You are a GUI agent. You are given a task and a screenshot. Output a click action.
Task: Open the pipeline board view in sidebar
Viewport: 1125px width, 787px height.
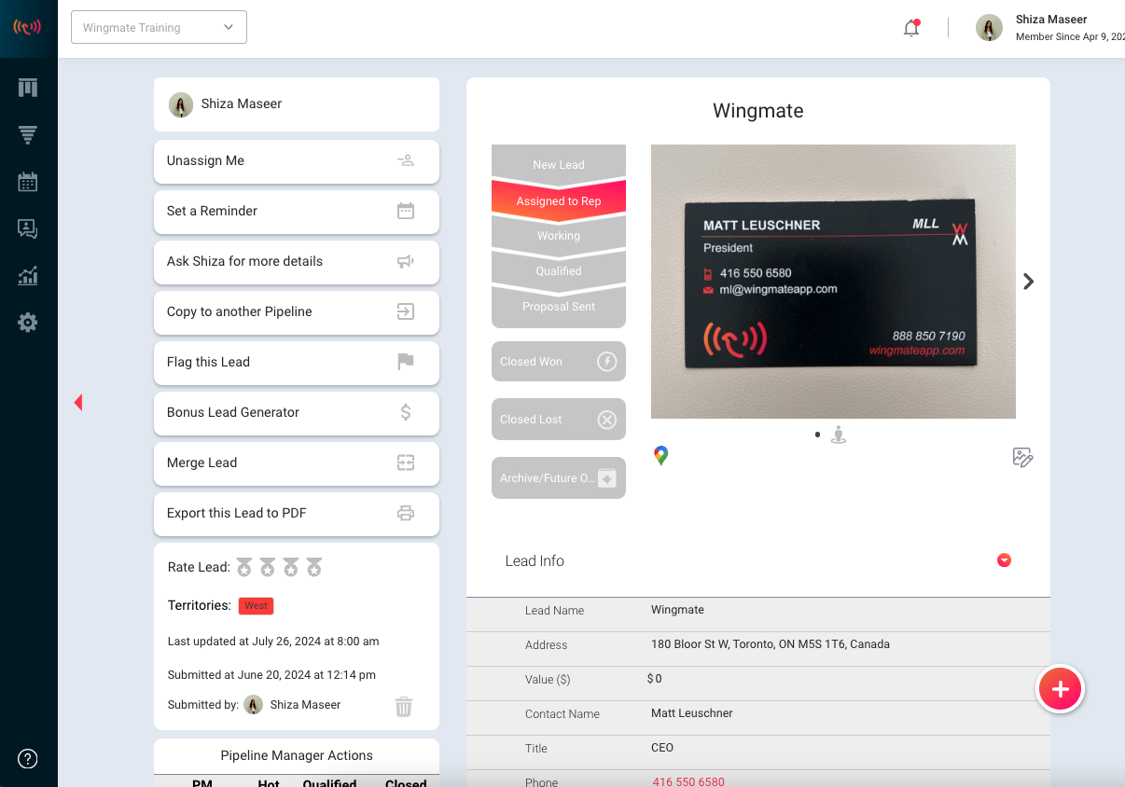[28, 88]
